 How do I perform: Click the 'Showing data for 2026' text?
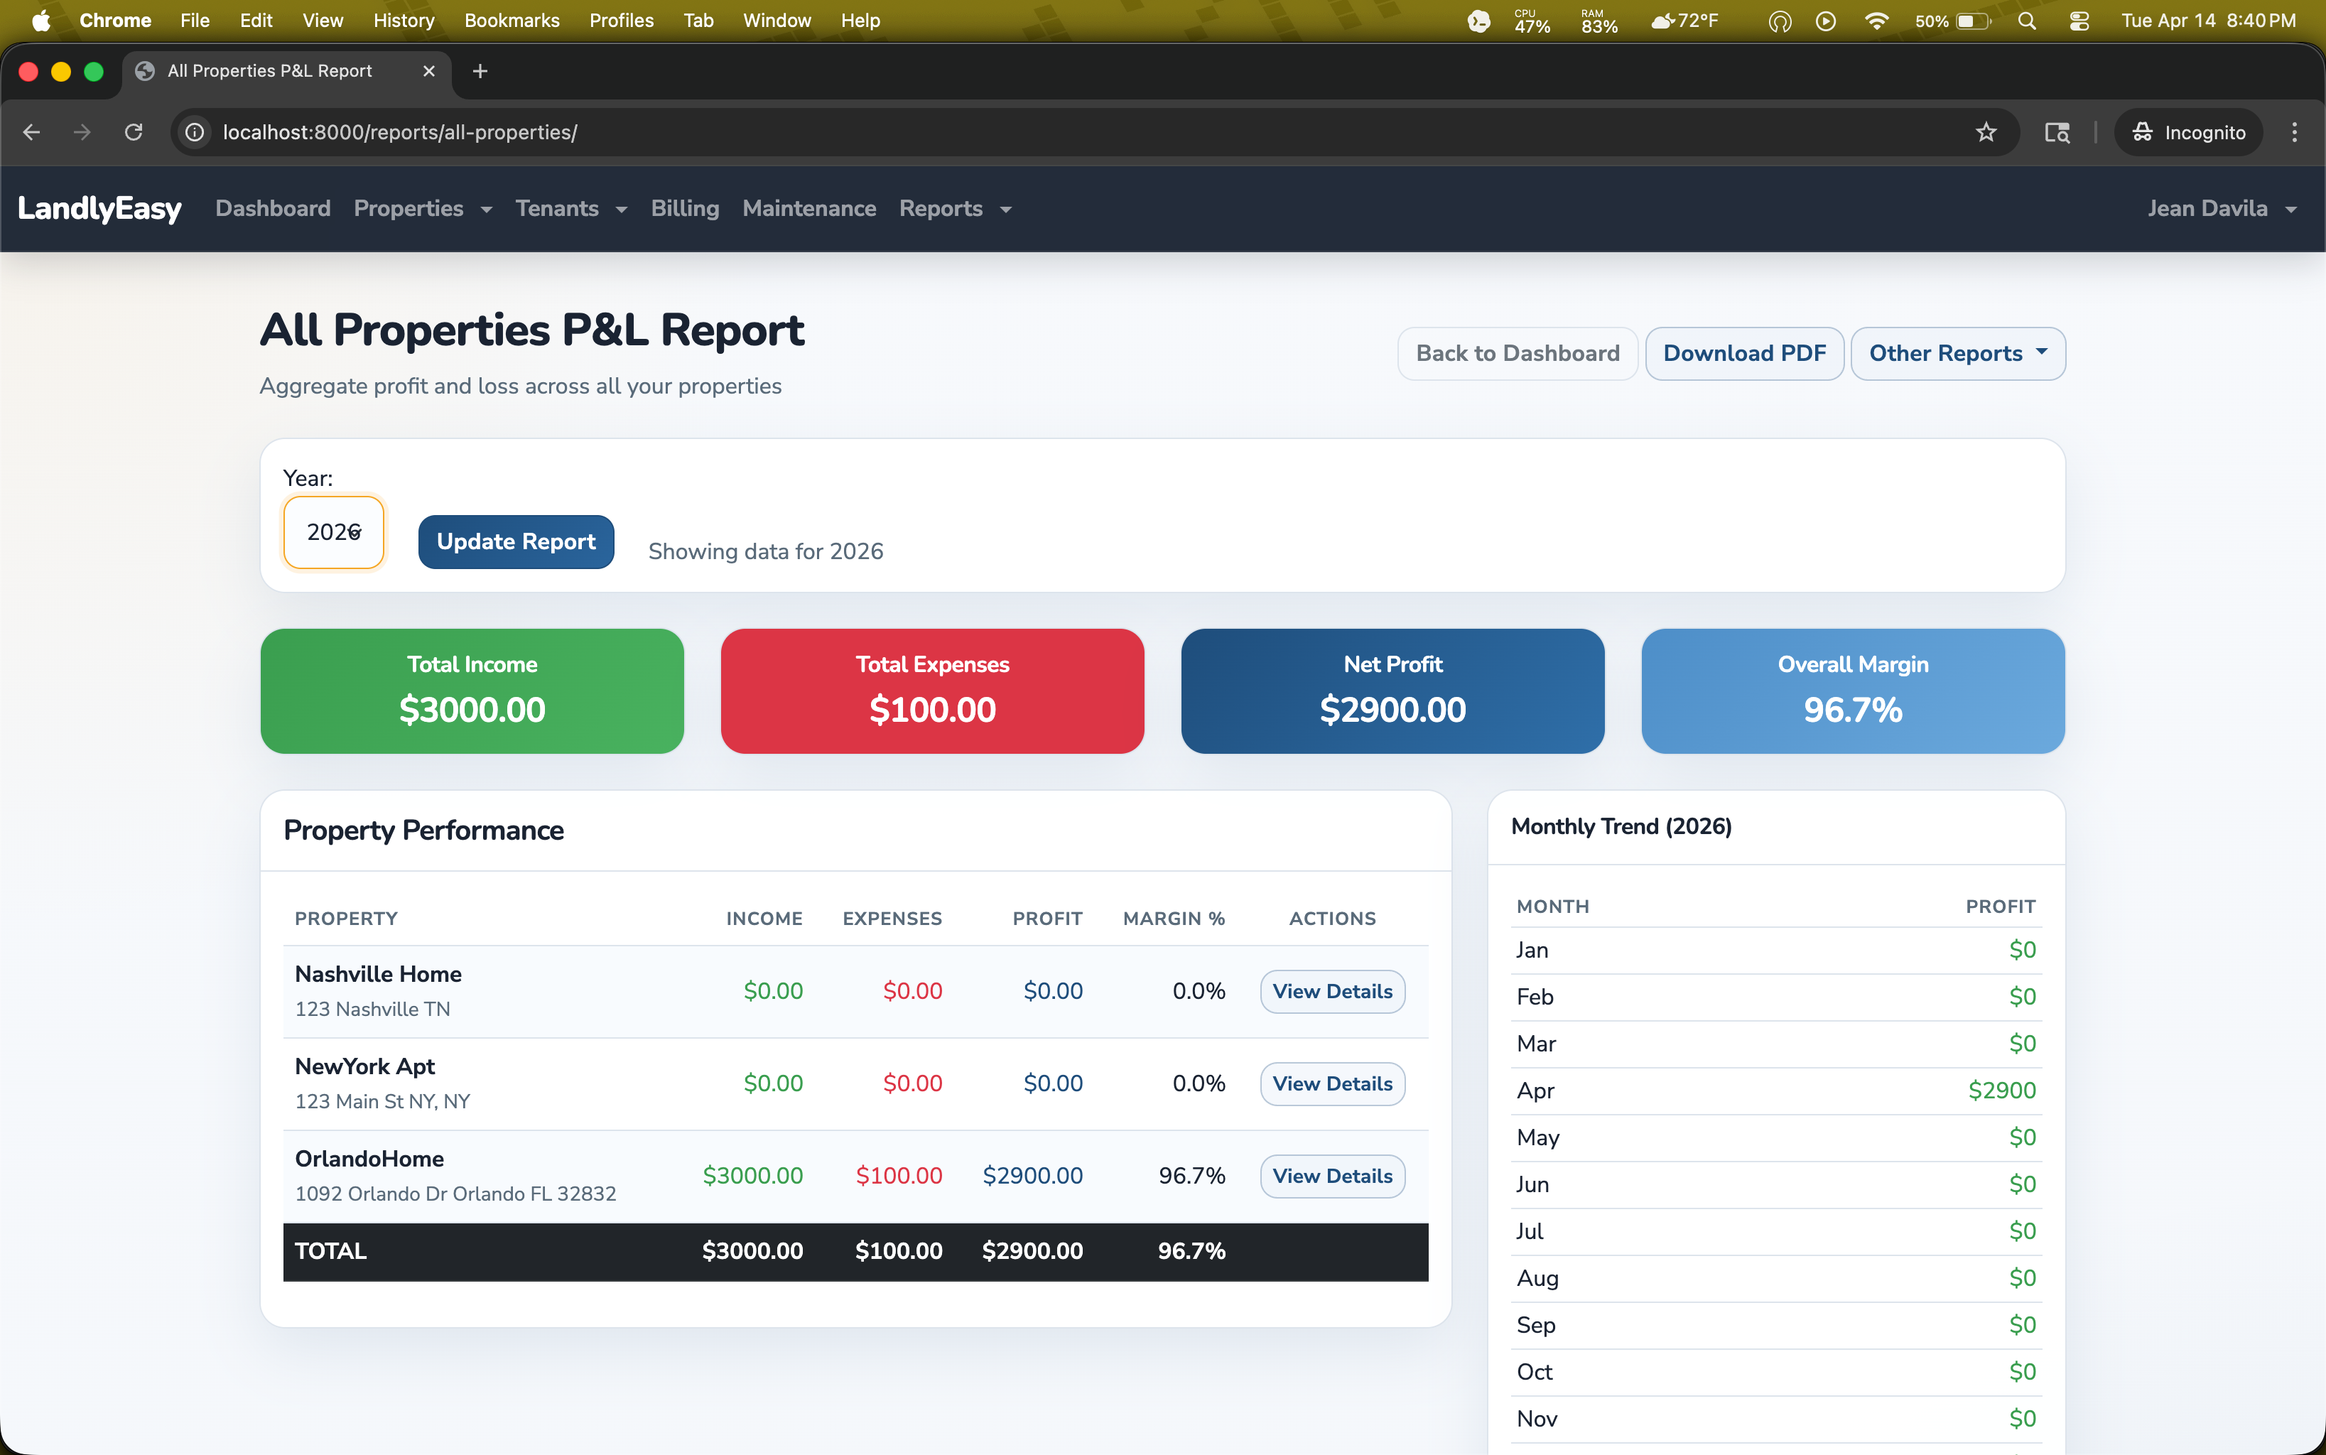click(x=765, y=551)
